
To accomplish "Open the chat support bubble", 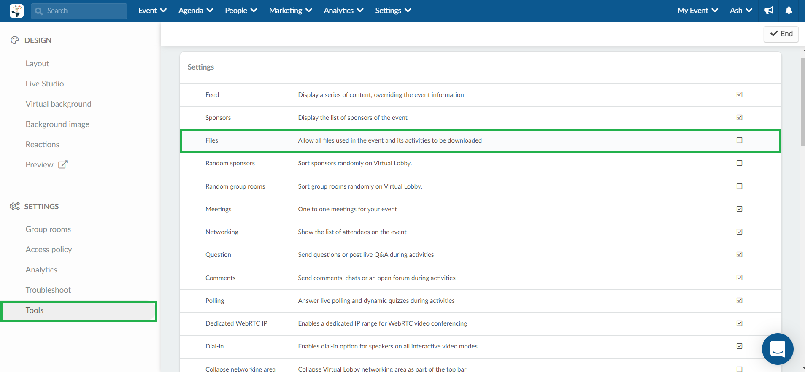I will coord(778,349).
